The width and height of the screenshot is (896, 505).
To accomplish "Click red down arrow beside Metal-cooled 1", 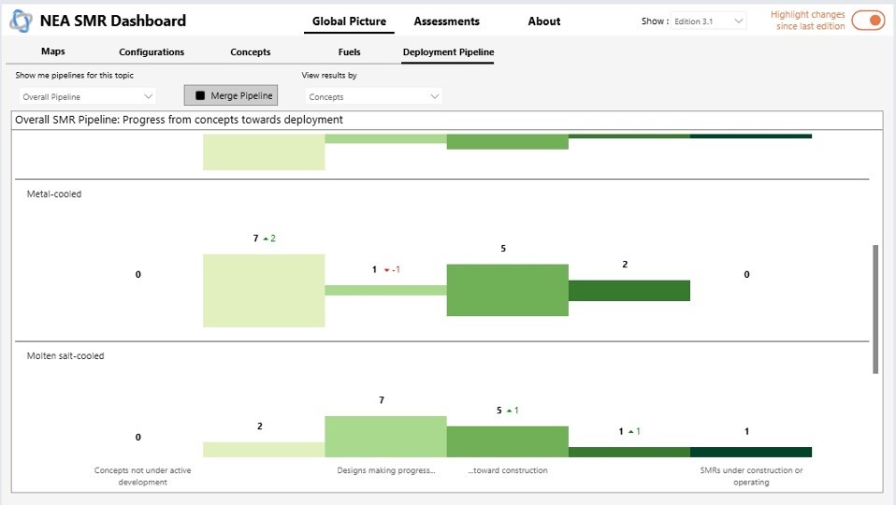I will coord(387,270).
